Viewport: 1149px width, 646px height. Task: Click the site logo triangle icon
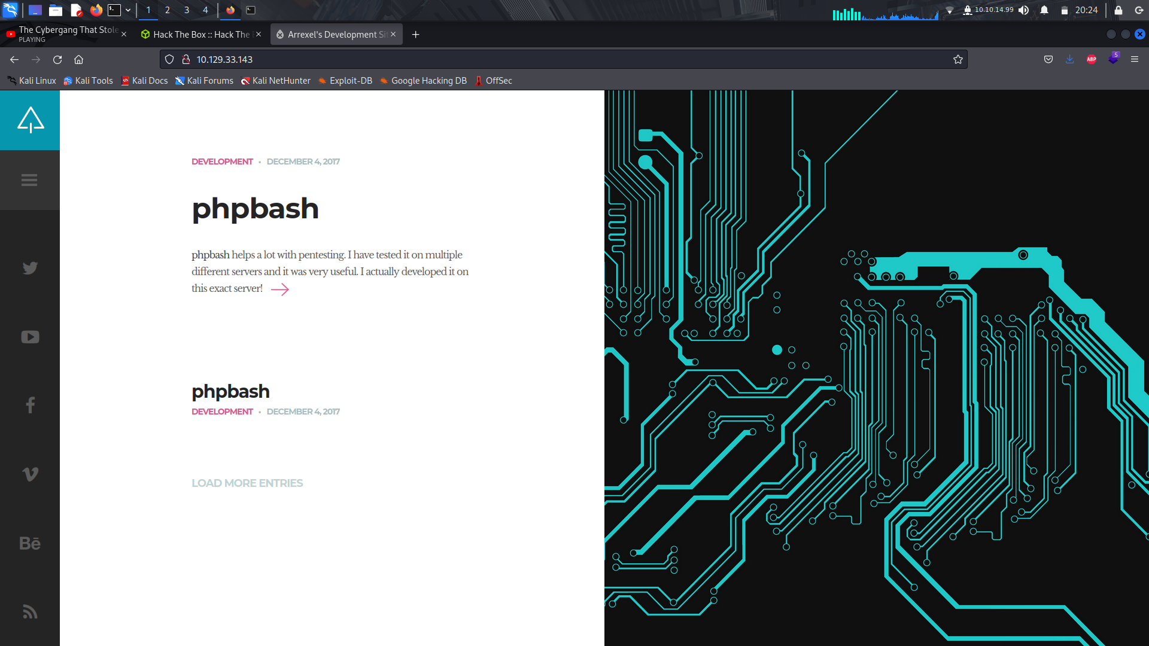click(30, 120)
